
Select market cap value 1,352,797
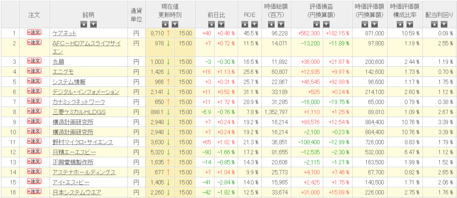click(276, 112)
